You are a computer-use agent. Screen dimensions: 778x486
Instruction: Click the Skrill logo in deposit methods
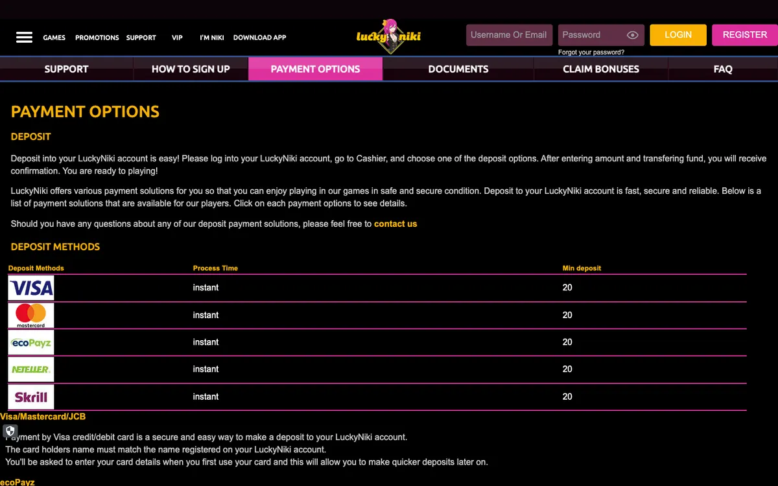coord(31,397)
